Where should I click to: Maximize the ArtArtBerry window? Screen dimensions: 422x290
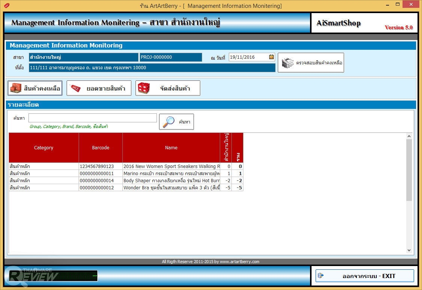tap(398, 4)
